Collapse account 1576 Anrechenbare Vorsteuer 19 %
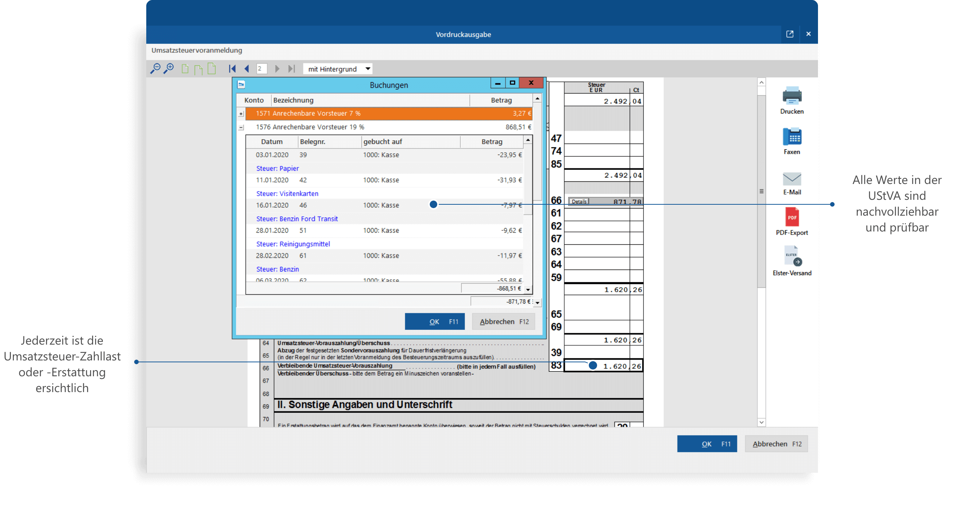Viewport: 965px width, 515px height. 241,127
